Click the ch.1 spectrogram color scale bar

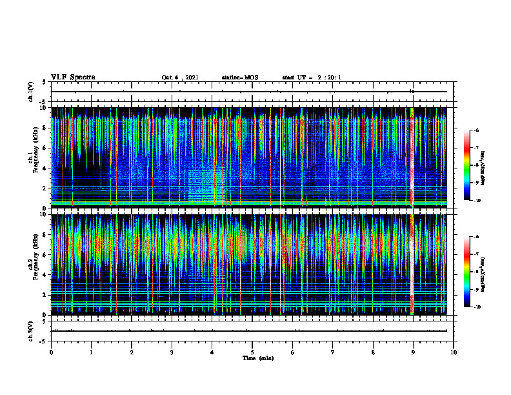[466, 165]
